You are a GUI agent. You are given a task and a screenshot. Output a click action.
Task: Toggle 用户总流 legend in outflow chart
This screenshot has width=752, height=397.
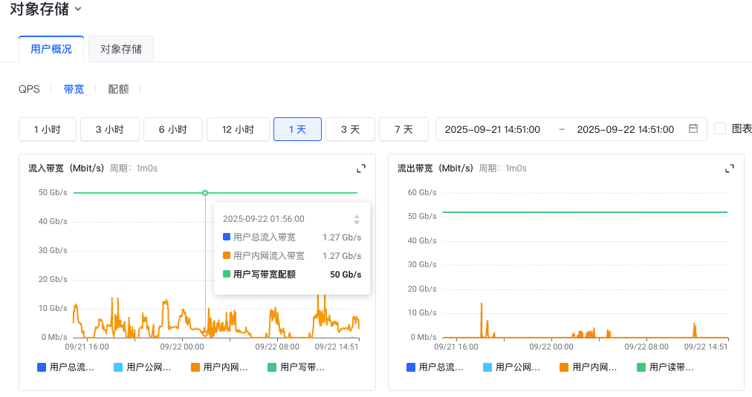click(x=435, y=367)
